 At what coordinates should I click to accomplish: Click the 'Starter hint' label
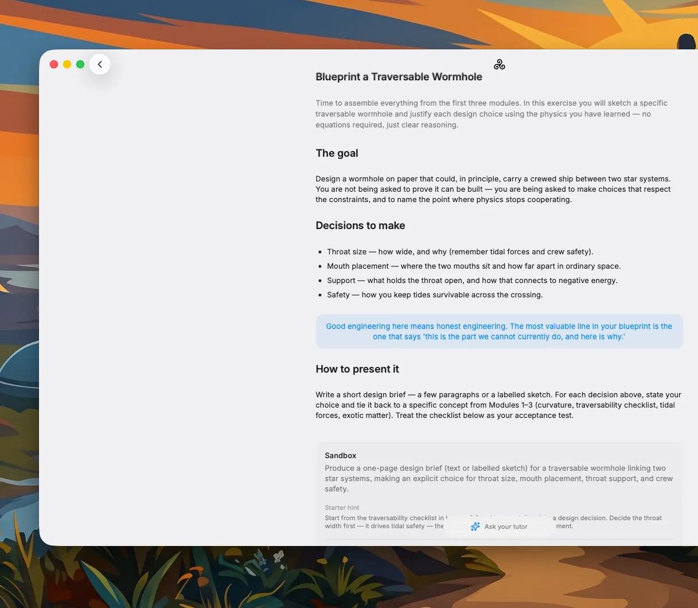tap(342, 508)
